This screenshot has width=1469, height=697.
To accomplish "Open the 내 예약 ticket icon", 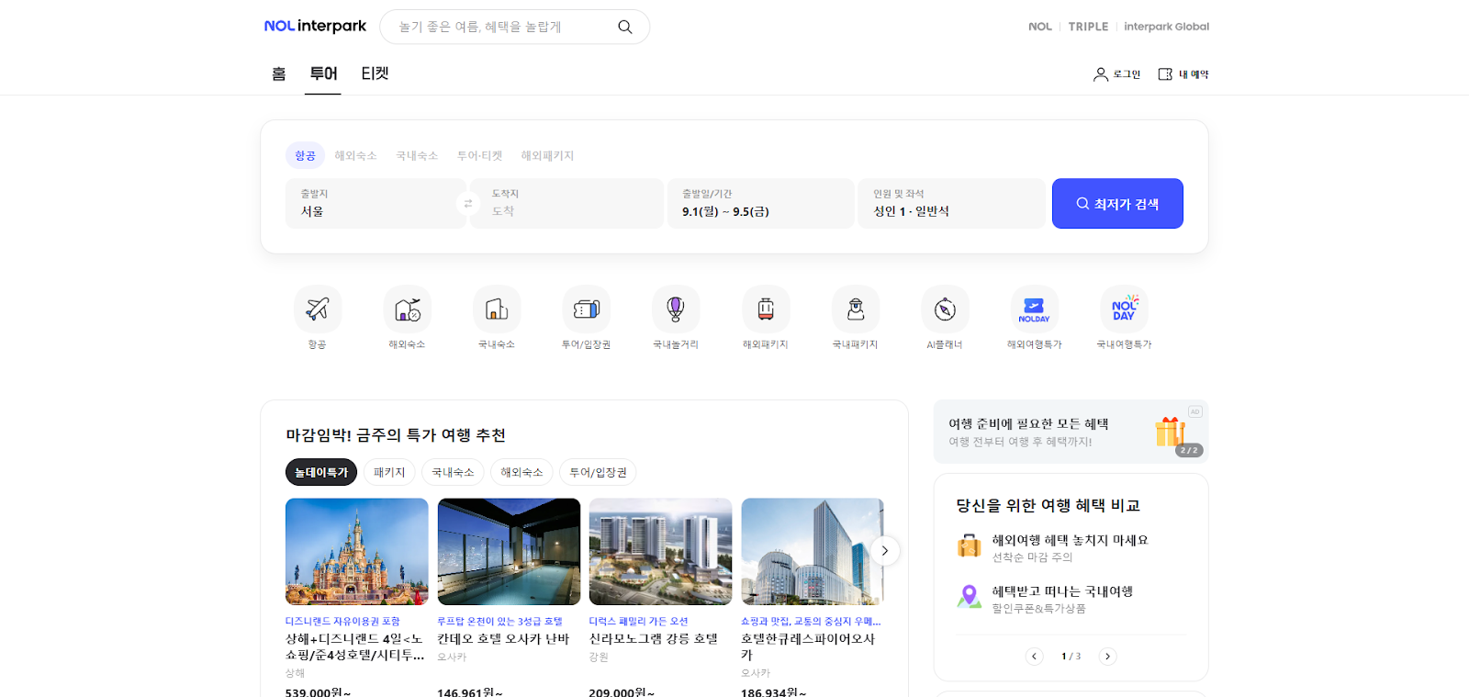I will [1165, 74].
